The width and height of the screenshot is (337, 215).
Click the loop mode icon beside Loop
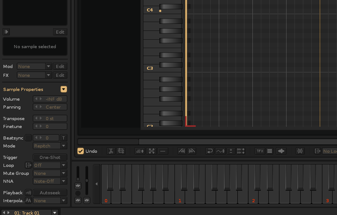28,165
